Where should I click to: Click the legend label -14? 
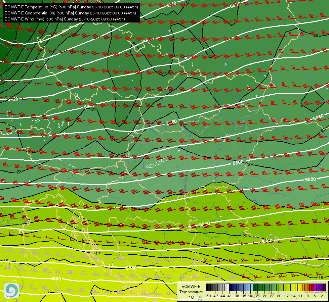[293, 296]
